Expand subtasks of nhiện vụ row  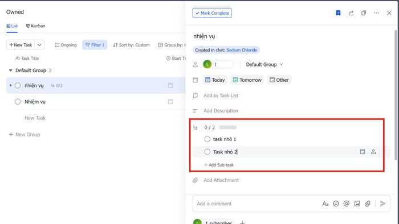click(10, 85)
